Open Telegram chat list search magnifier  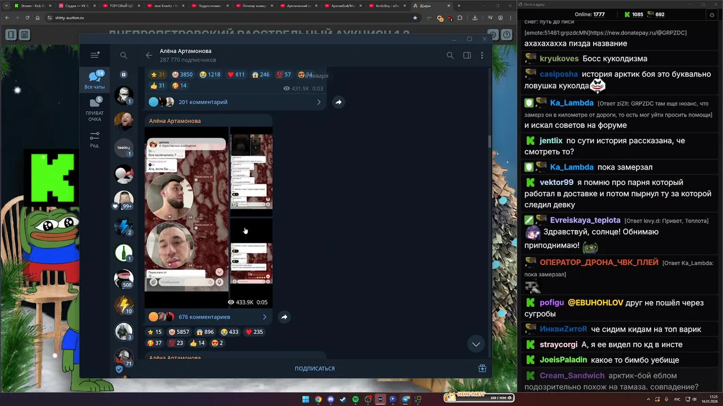pyautogui.click(x=124, y=55)
